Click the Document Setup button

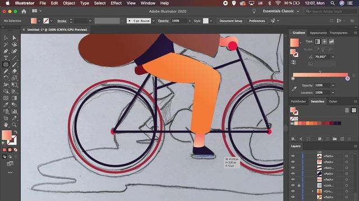click(231, 21)
